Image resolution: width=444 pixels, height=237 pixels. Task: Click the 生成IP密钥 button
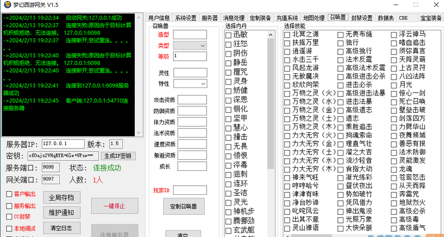pos(118,156)
